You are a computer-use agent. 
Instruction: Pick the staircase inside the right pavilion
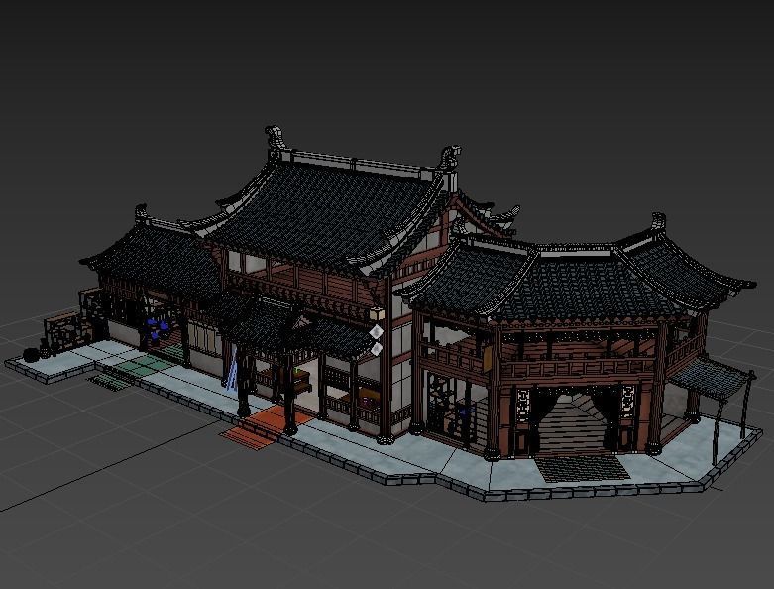point(571,423)
